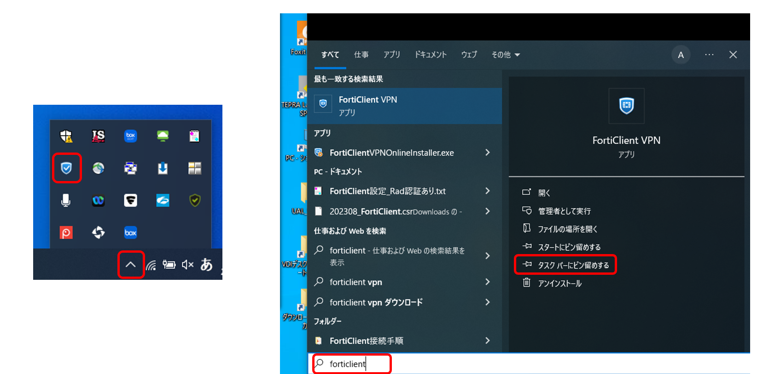
Task: Choose タスク バーにピン留めする
Action: pos(565,265)
